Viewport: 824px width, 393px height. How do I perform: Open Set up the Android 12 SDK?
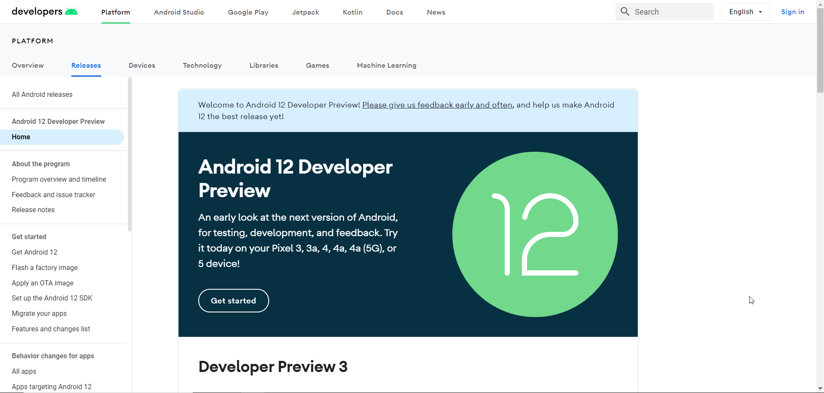[52, 298]
